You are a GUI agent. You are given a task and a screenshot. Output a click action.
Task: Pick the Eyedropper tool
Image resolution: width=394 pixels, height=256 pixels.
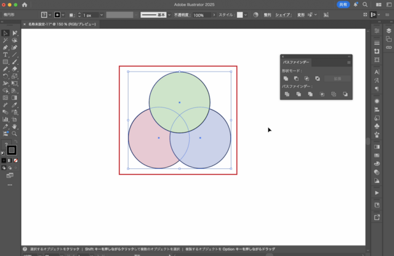click(15, 105)
